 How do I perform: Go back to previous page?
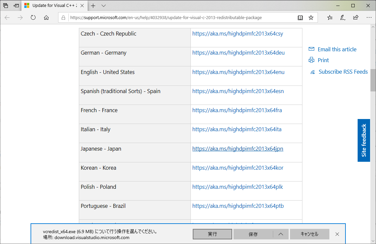[7, 17]
